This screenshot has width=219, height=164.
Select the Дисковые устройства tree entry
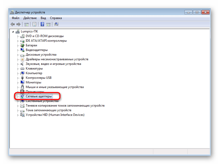click(x=41, y=55)
